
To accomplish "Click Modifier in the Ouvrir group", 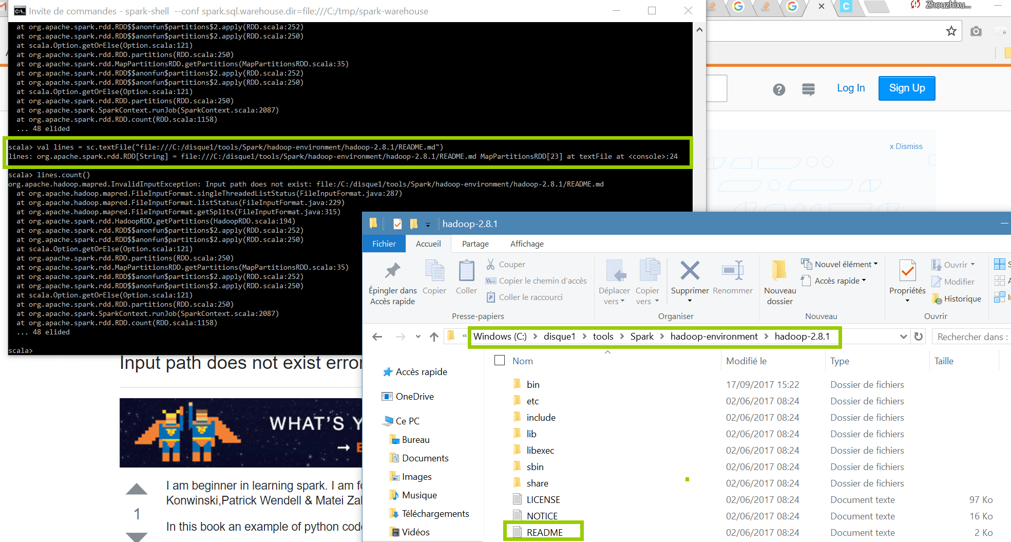I will click(x=953, y=282).
